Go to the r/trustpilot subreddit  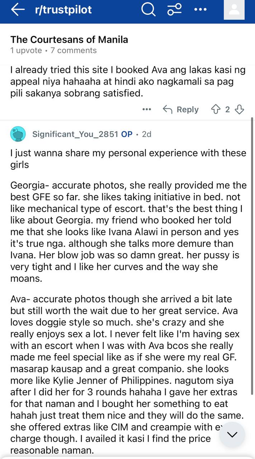coord(63,10)
